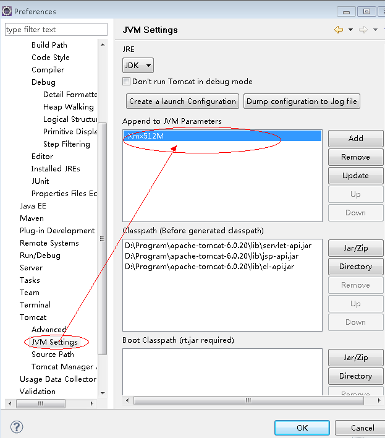
Task: Open Heap Walking page
Action: (x=69, y=106)
